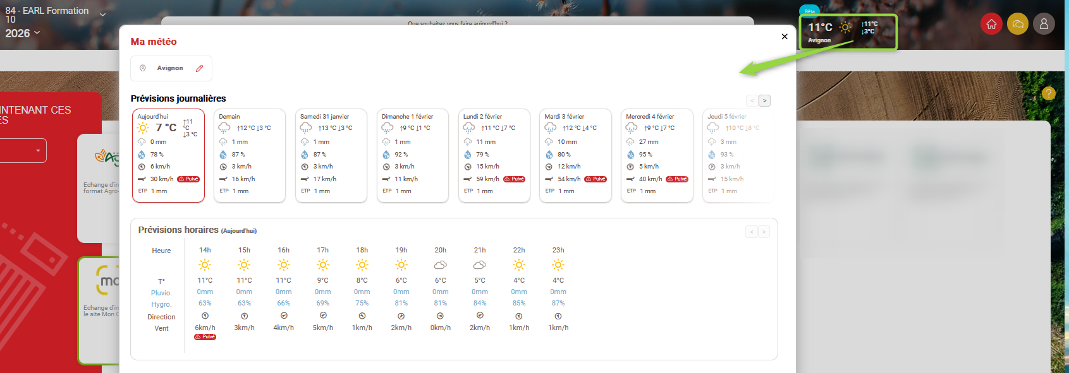The height and width of the screenshot is (373, 1069).
Task: Show next hours in Prévisions horaires
Action: [x=764, y=232]
